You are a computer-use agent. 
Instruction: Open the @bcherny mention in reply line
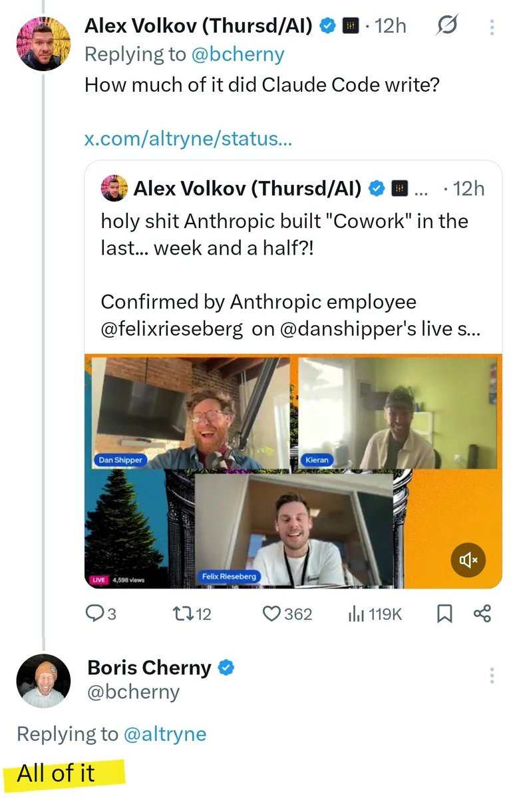(238, 55)
